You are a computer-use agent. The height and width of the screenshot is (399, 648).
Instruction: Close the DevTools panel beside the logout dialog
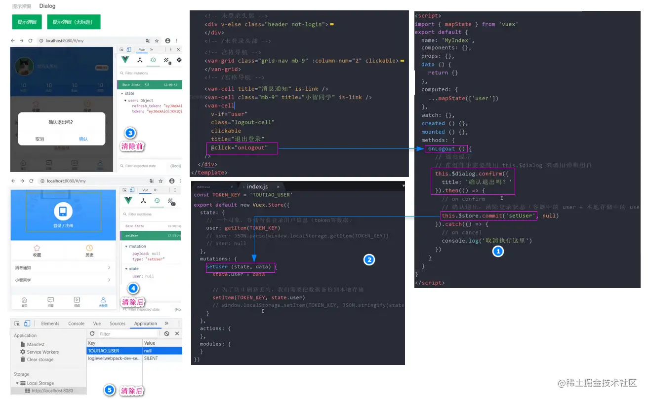(x=178, y=49)
